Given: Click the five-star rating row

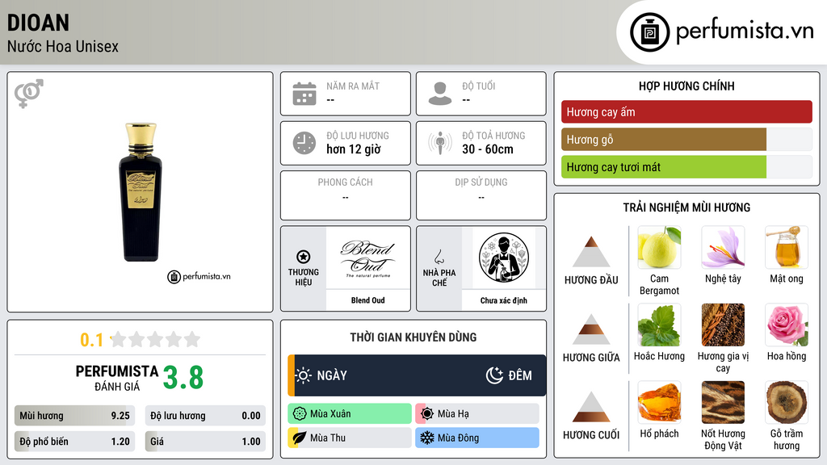Looking at the screenshot, I should (155, 339).
